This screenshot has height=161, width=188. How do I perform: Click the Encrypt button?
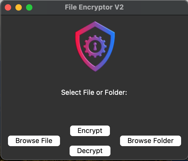[90, 131]
